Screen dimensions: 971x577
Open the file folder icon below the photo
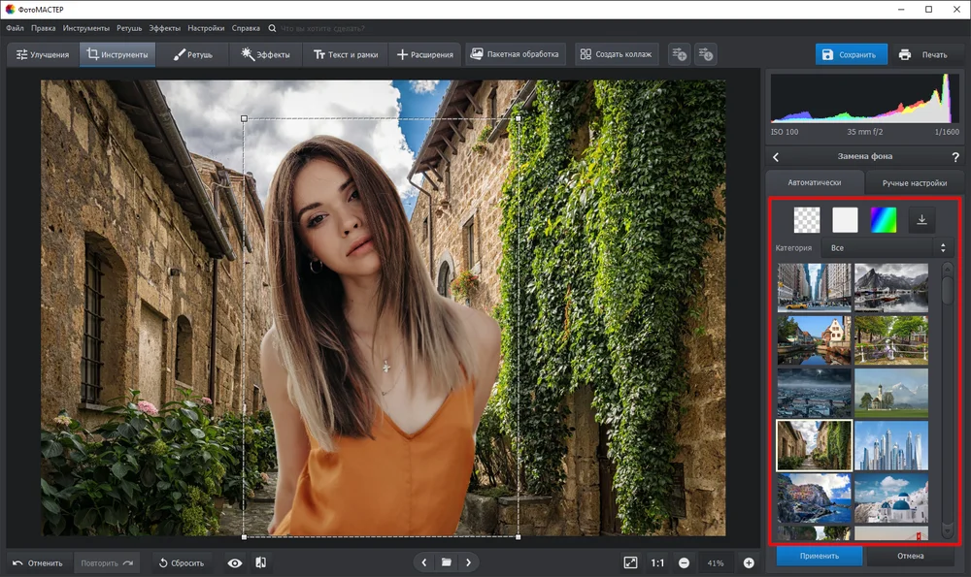[x=446, y=562]
